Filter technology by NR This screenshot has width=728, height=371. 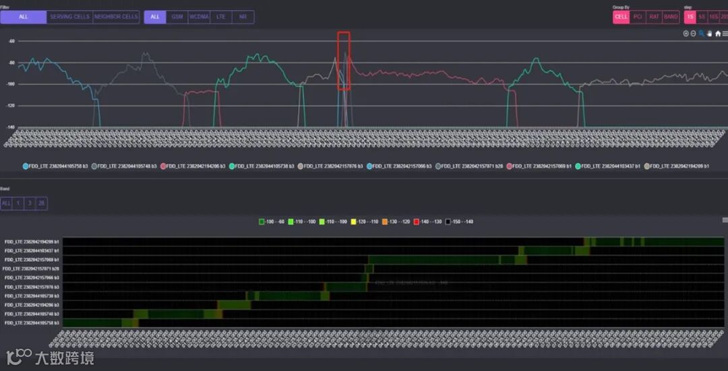click(x=243, y=17)
